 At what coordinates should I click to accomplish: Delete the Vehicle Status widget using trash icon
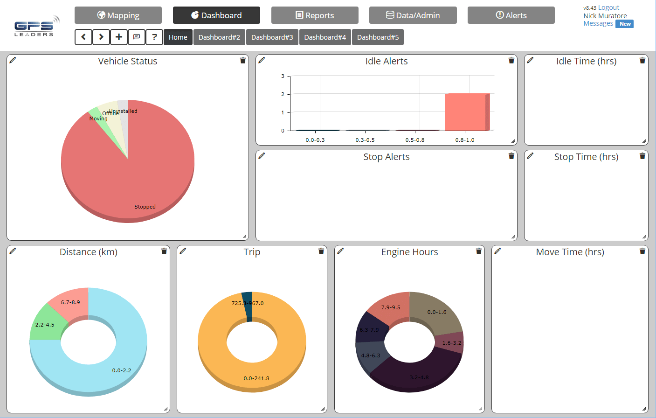pyautogui.click(x=242, y=60)
